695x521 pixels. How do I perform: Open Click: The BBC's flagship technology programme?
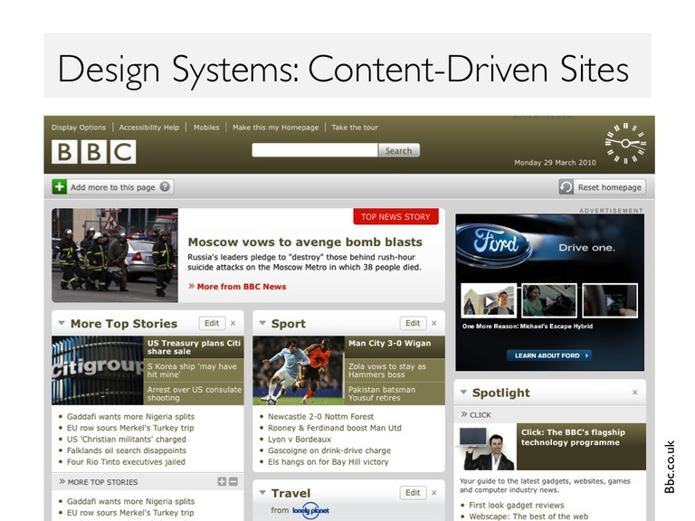[573, 437]
